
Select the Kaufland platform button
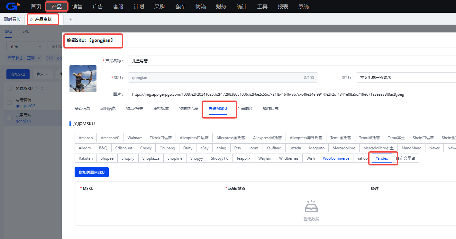[x=274, y=148]
